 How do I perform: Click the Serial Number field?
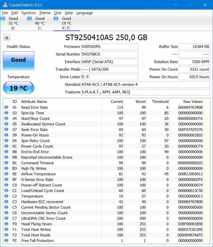pyautogui.click(x=109, y=54)
